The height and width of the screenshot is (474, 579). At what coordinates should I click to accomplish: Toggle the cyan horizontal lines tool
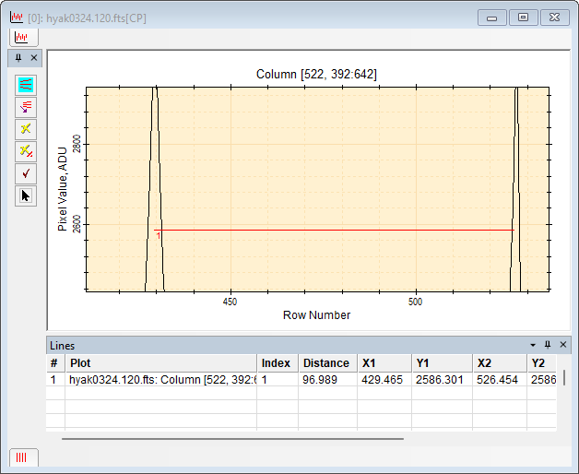[26, 85]
